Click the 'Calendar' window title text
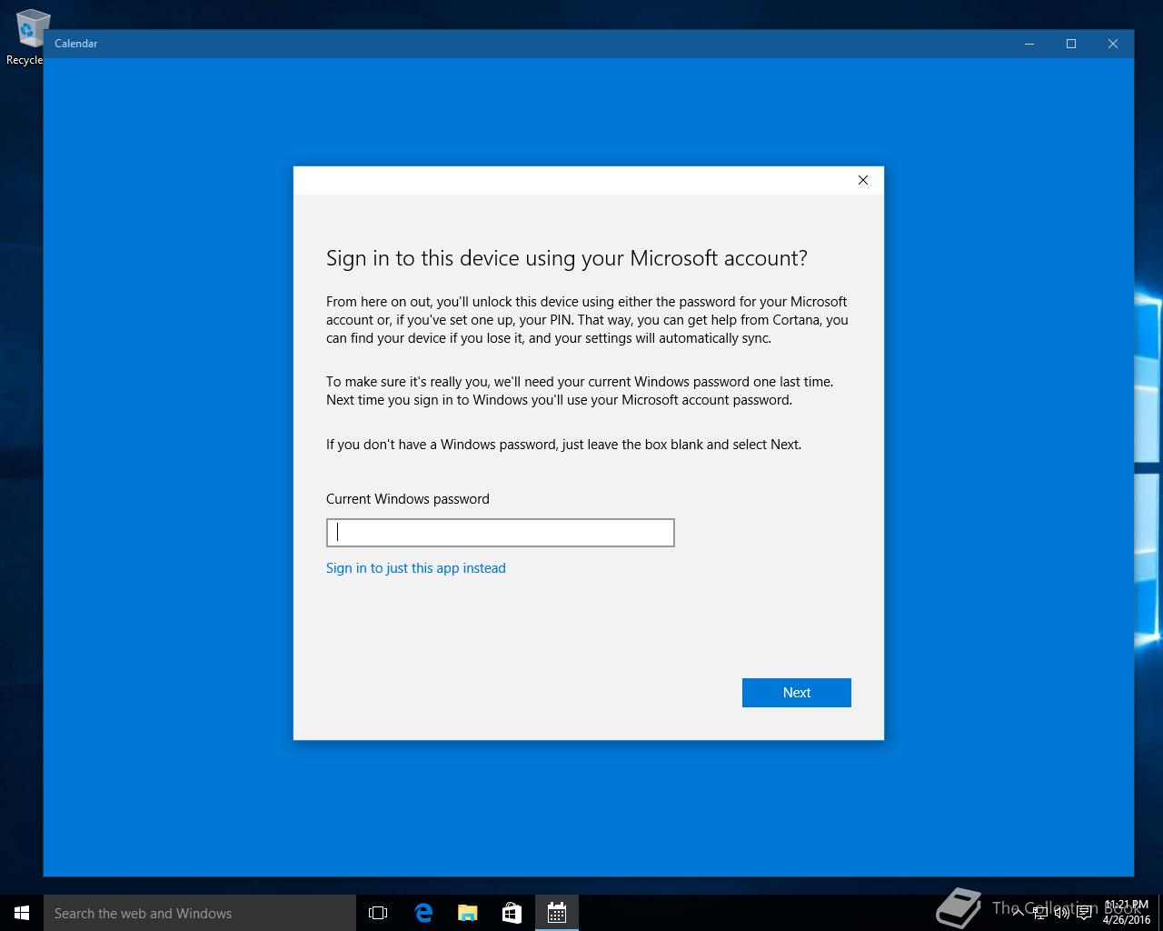Viewport: 1163px width, 931px height. (x=75, y=44)
